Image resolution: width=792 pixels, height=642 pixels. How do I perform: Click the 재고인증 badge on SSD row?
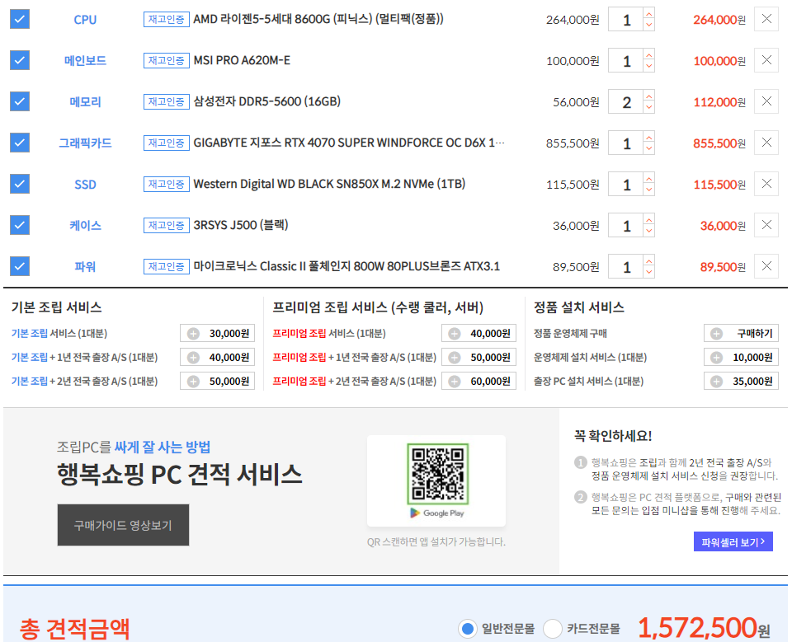click(166, 184)
